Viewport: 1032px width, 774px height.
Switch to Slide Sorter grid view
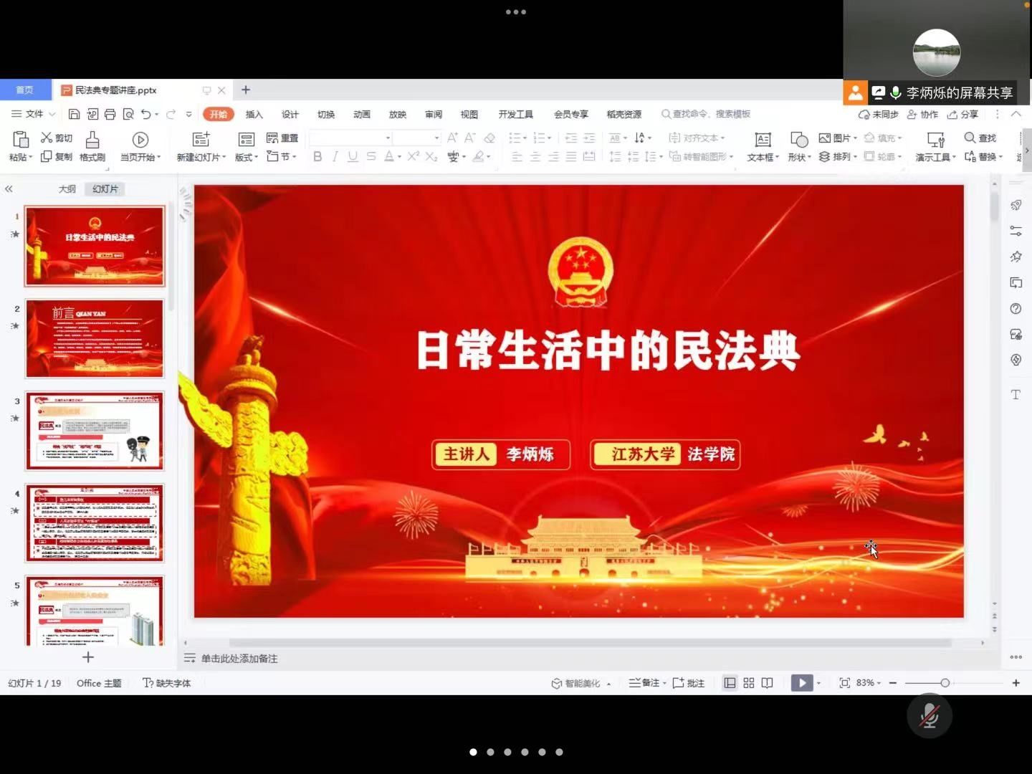(x=749, y=683)
